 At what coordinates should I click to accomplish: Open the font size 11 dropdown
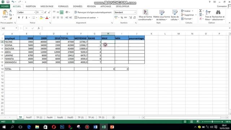[42, 12]
